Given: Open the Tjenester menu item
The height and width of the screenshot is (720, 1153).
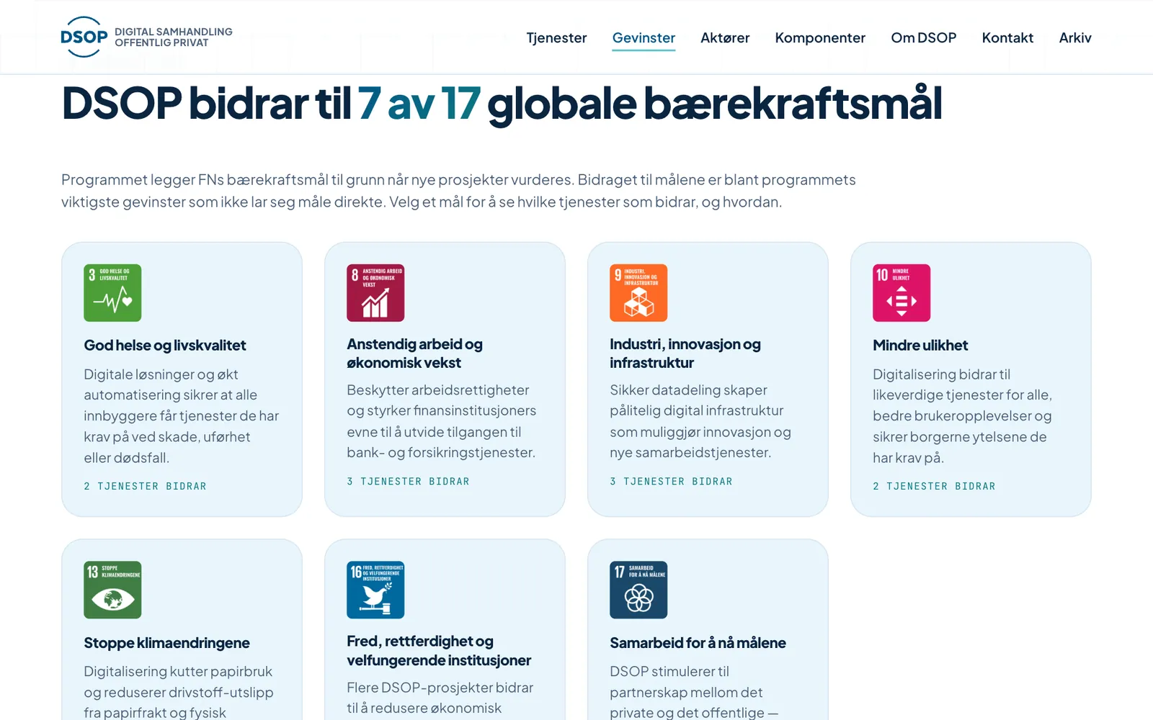Looking at the screenshot, I should click(x=556, y=37).
